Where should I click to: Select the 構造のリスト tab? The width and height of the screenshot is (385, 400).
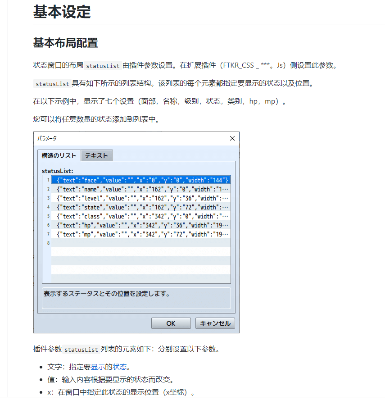(x=59, y=155)
